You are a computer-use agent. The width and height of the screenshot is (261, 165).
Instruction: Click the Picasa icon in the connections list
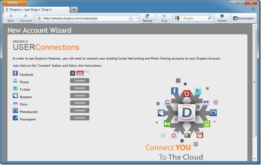click(x=15, y=81)
